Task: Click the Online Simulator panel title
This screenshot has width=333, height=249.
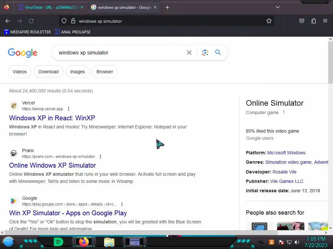Action: click(274, 103)
